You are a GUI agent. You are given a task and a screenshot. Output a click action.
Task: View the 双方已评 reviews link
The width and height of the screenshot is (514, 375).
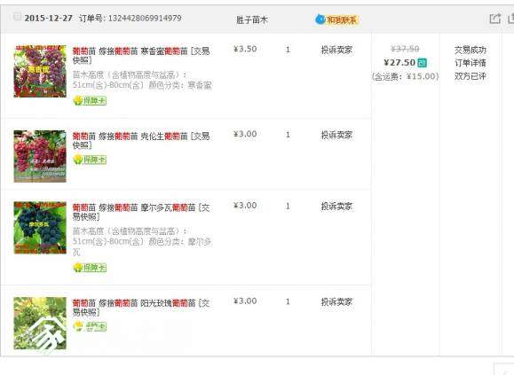[471, 76]
